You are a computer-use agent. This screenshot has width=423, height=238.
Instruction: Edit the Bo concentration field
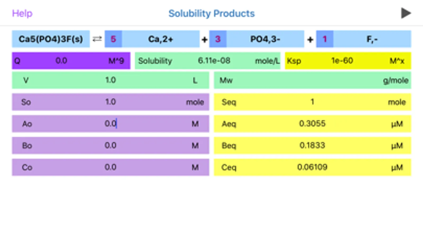(110, 145)
